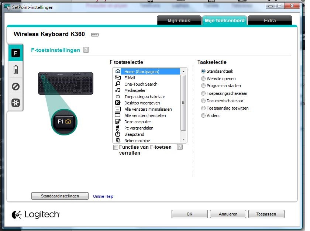Click the music note icon for Mediaspeler
The image size is (310, 231).
coord(118,90)
